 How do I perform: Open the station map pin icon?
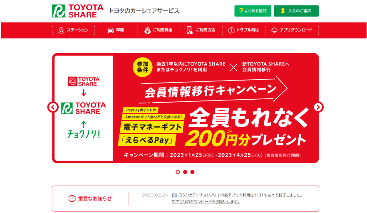click(x=61, y=30)
